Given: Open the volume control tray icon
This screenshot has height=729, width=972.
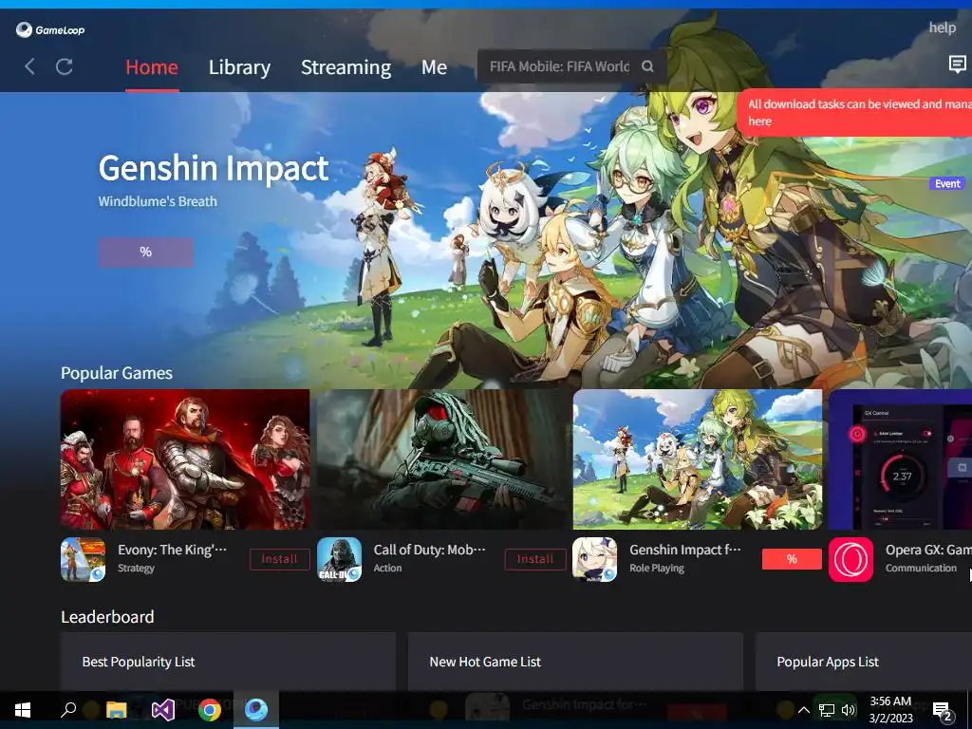Looking at the screenshot, I should tap(849, 710).
